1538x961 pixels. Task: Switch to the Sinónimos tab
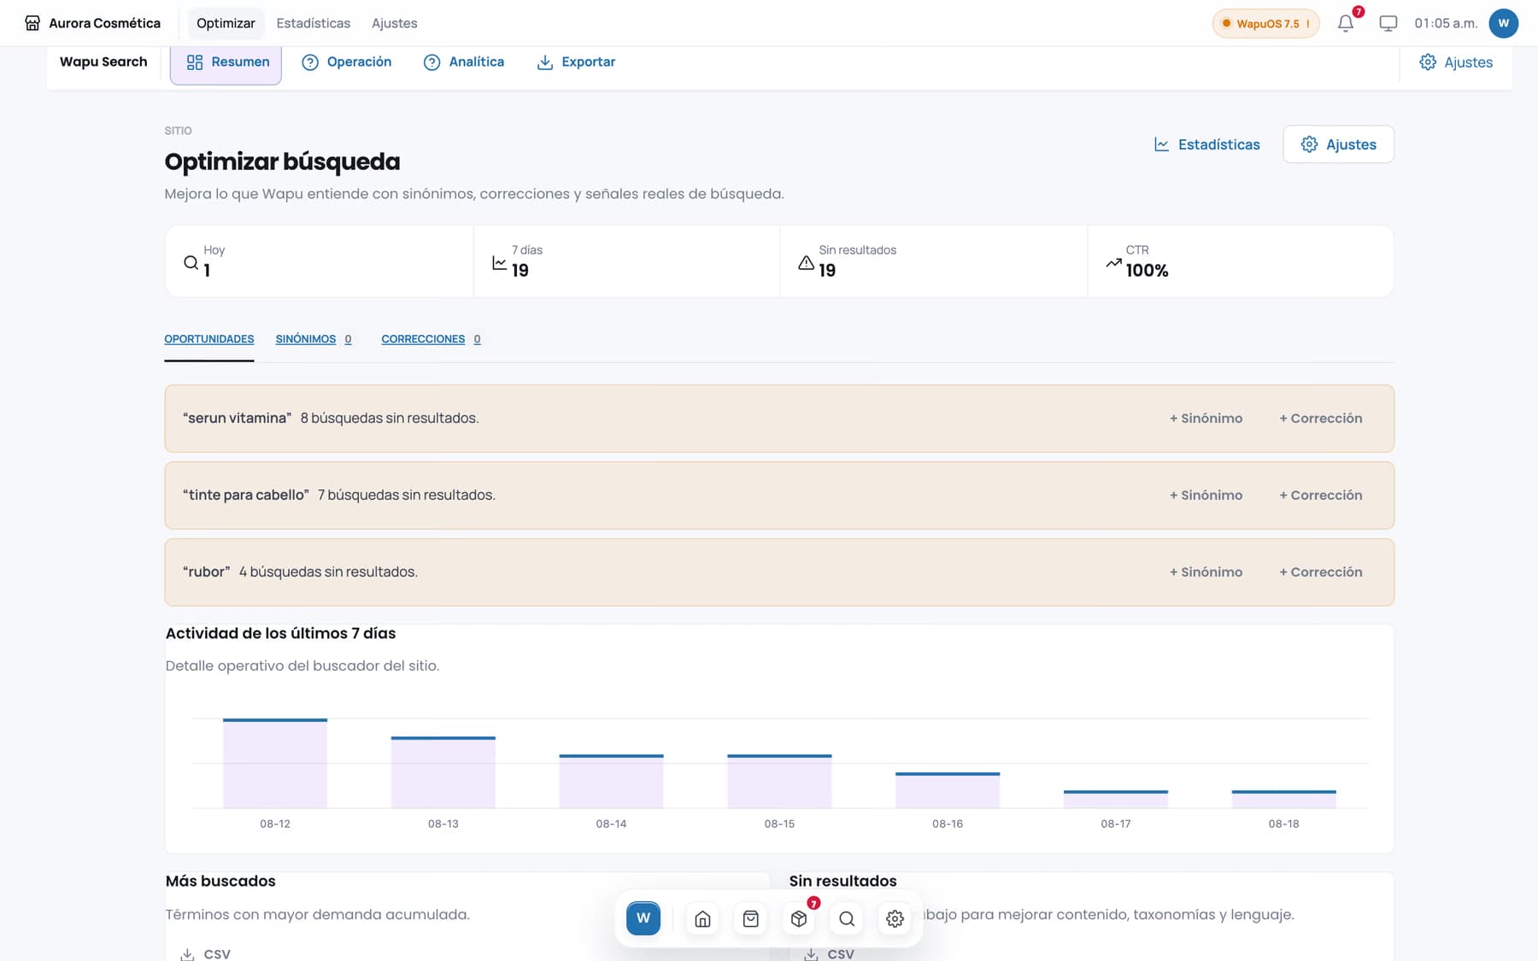[314, 339]
